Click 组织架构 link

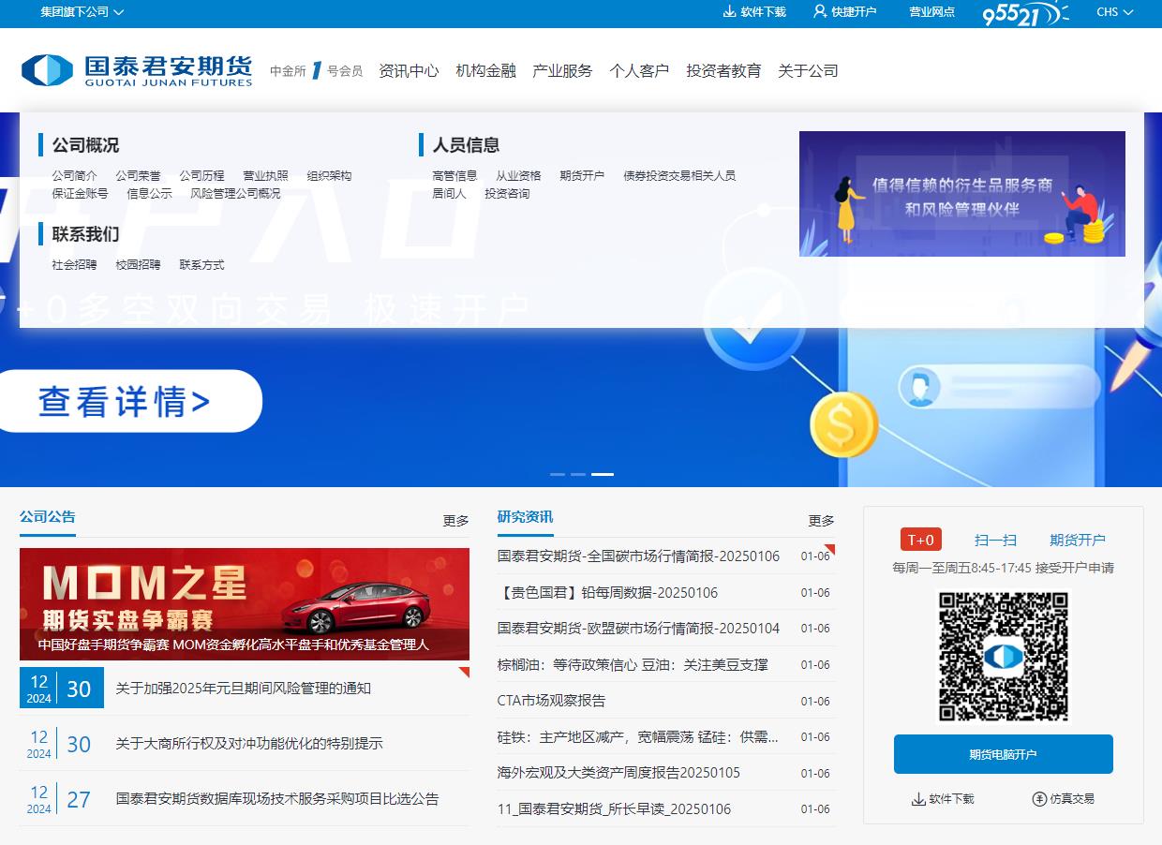(x=329, y=176)
